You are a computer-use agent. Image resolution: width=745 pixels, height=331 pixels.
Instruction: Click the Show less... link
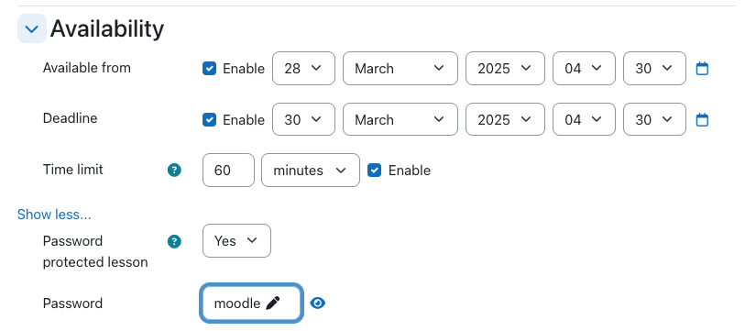54,215
